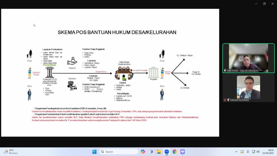Restore down the Zoom meeting window
Image resolution: width=277 pixels, height=156 pixels.
264,4
